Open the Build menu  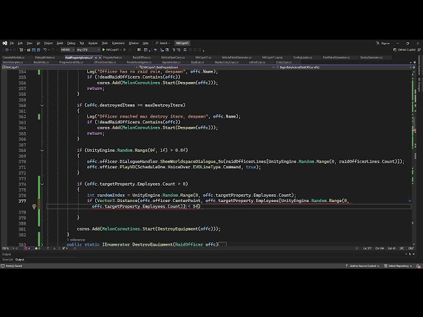(59, 43)
